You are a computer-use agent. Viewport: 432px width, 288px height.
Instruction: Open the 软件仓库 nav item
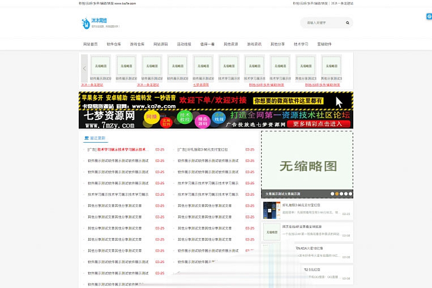(x=114, y=44)
